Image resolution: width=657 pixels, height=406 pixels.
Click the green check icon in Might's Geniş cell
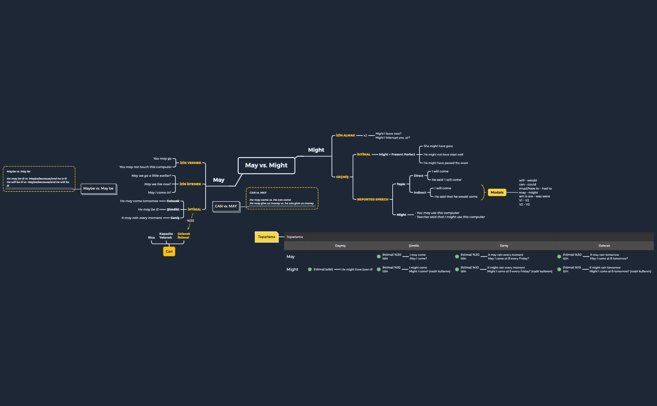[x=457, y=269]
